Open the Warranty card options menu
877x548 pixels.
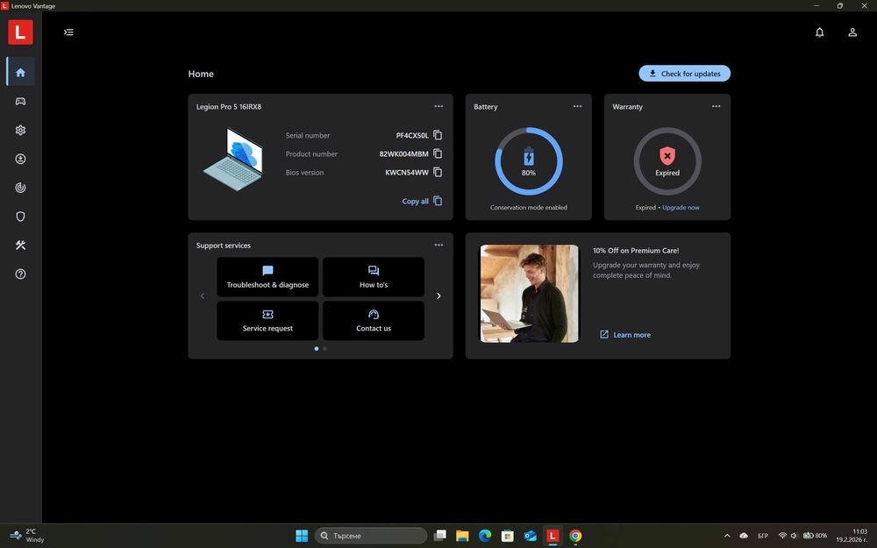point(716,106)
